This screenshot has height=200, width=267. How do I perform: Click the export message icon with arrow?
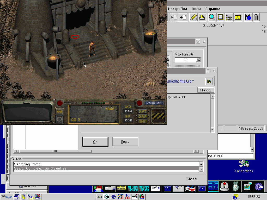tap(183, 17)
